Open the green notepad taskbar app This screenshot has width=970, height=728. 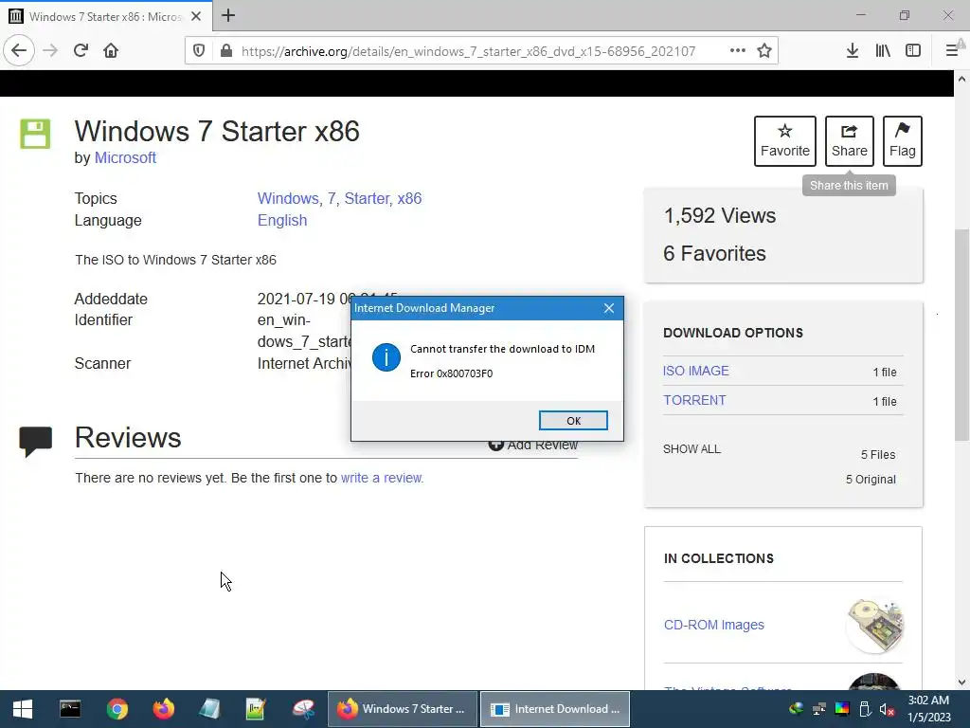(256, 709)
